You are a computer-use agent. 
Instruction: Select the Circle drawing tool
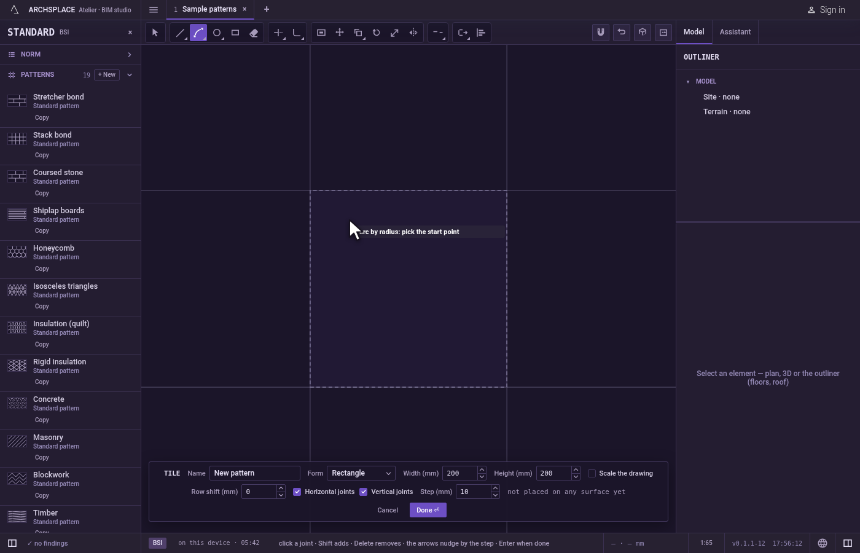[217, 33]
